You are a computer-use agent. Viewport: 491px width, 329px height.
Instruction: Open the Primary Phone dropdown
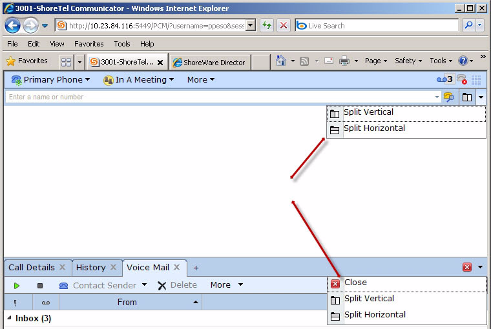click(50, 80)
